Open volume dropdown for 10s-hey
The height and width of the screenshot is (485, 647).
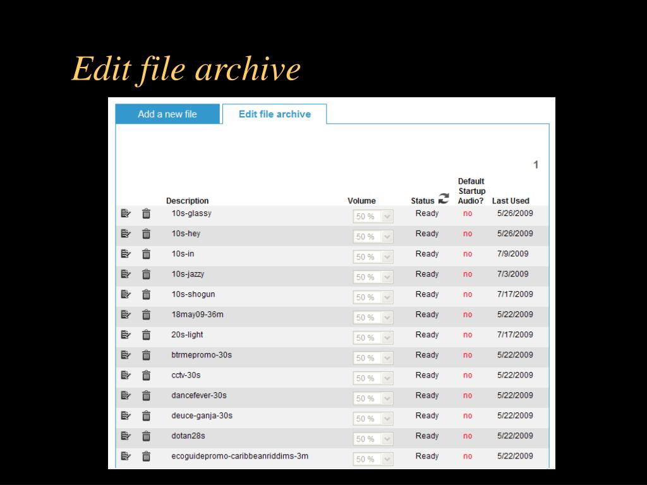coord(373,236)
